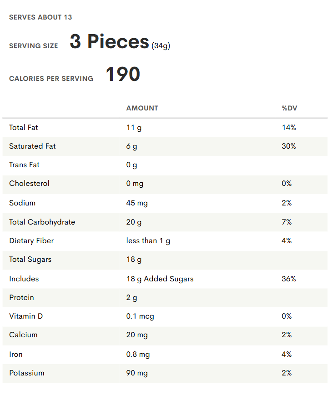Select the Cholesterol row label
Screen dimensions: 332x395
tap(29, 184)
